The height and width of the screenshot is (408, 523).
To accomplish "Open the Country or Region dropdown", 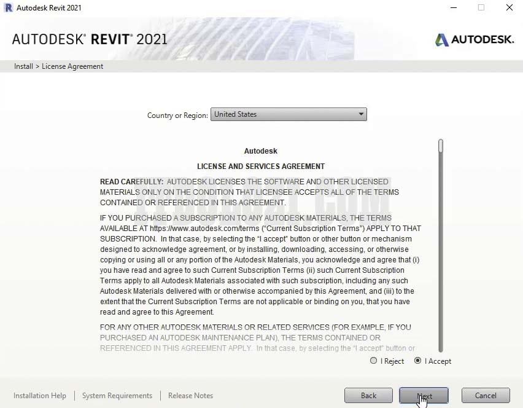I will tap(288, 114).
